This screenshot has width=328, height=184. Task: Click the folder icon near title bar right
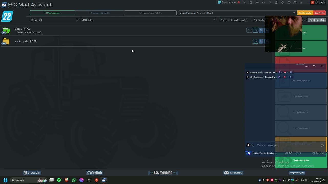point(295,2)
